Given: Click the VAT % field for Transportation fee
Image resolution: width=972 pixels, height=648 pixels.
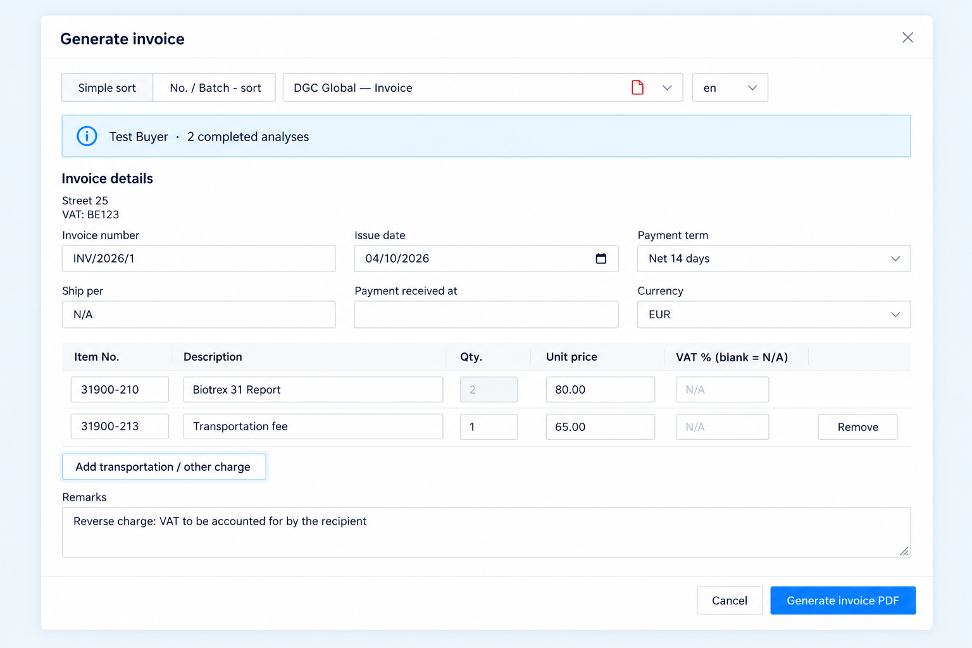Looking at the screenshot, I should (722, 427).
